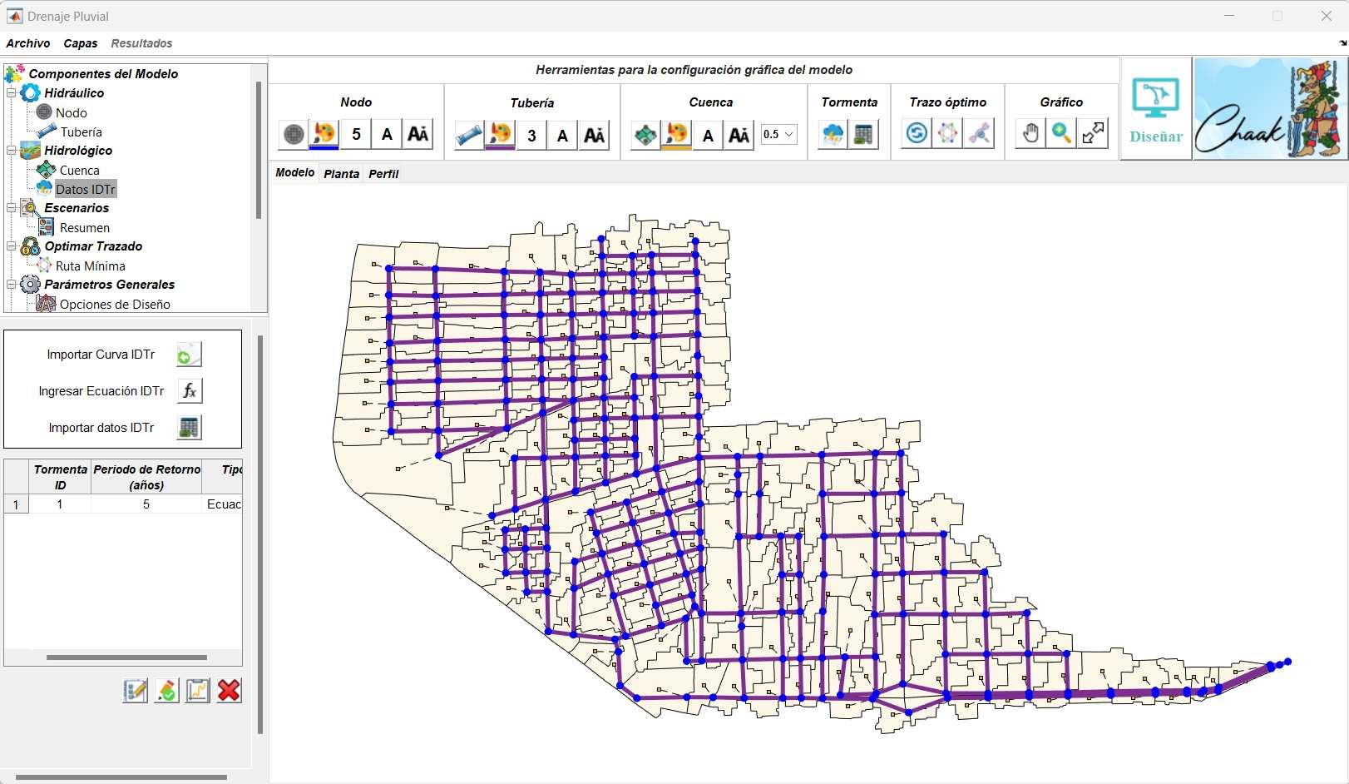This screenshot has width=1349, height=784.
Task: Click the Periodo de Retorno column header
Action: tap(146, 477)
